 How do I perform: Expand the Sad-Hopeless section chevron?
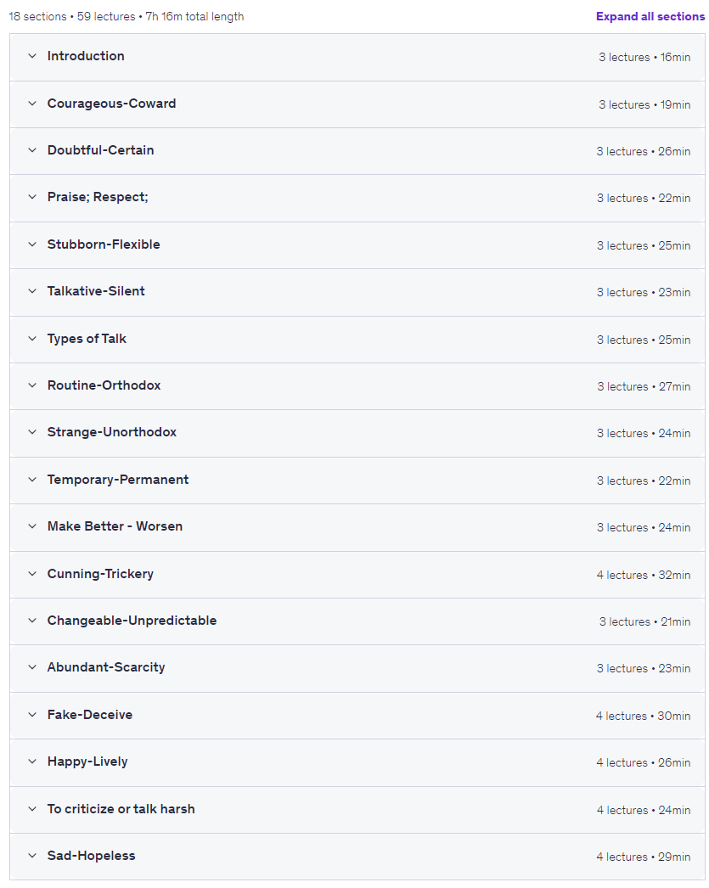point(32,856)
